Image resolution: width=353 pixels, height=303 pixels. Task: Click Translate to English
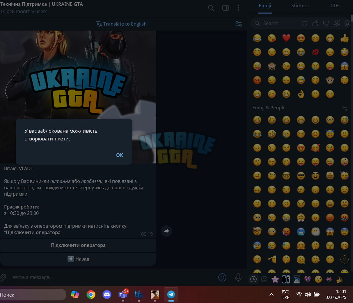click(121, 24)
